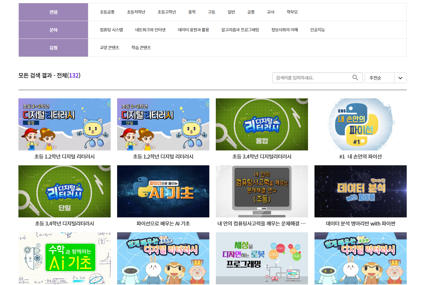Enable the 학습 콘텐츠 type filter

coord(140,47)
